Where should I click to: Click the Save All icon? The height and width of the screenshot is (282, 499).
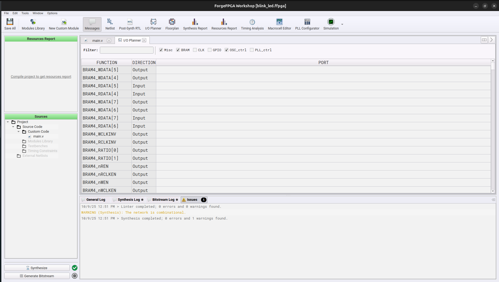10,24
